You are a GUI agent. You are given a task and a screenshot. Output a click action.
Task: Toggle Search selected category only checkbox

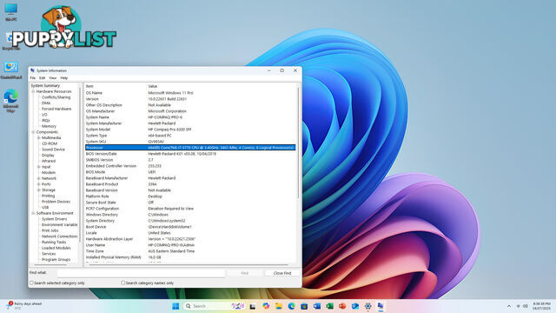coord(31,283)
